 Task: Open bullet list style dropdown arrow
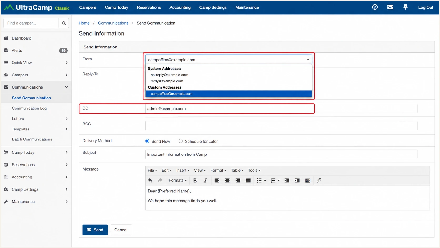(x=265, y=181)
